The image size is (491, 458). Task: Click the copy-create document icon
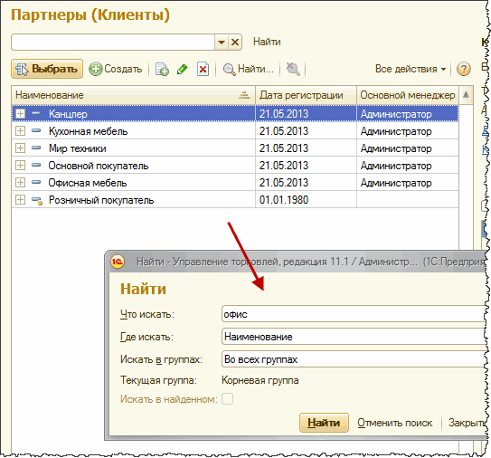click(x=162, y=69)
